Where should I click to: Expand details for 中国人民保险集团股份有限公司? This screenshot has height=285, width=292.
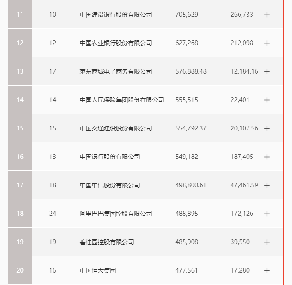[267, 100]
